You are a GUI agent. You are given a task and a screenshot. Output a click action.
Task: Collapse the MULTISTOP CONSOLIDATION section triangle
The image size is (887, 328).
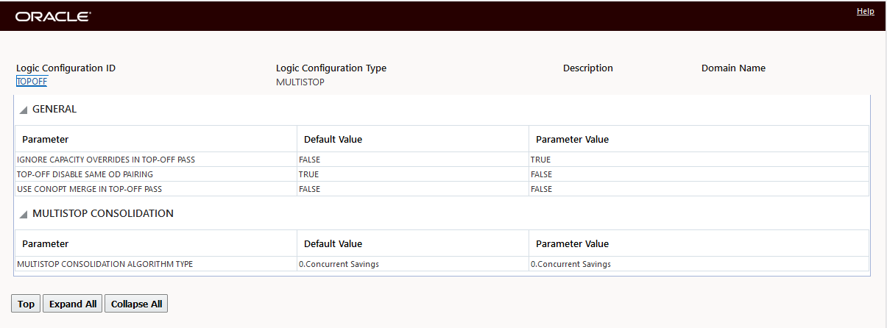[24, 214]
